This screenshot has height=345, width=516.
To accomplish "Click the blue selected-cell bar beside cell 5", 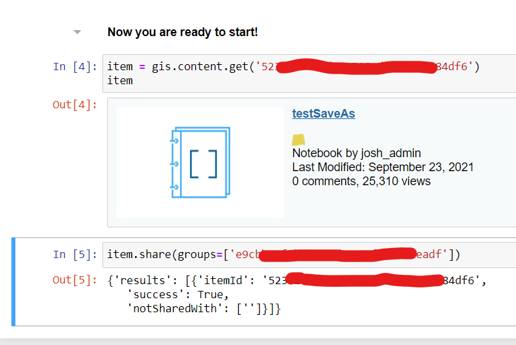I will pos(14,281).
